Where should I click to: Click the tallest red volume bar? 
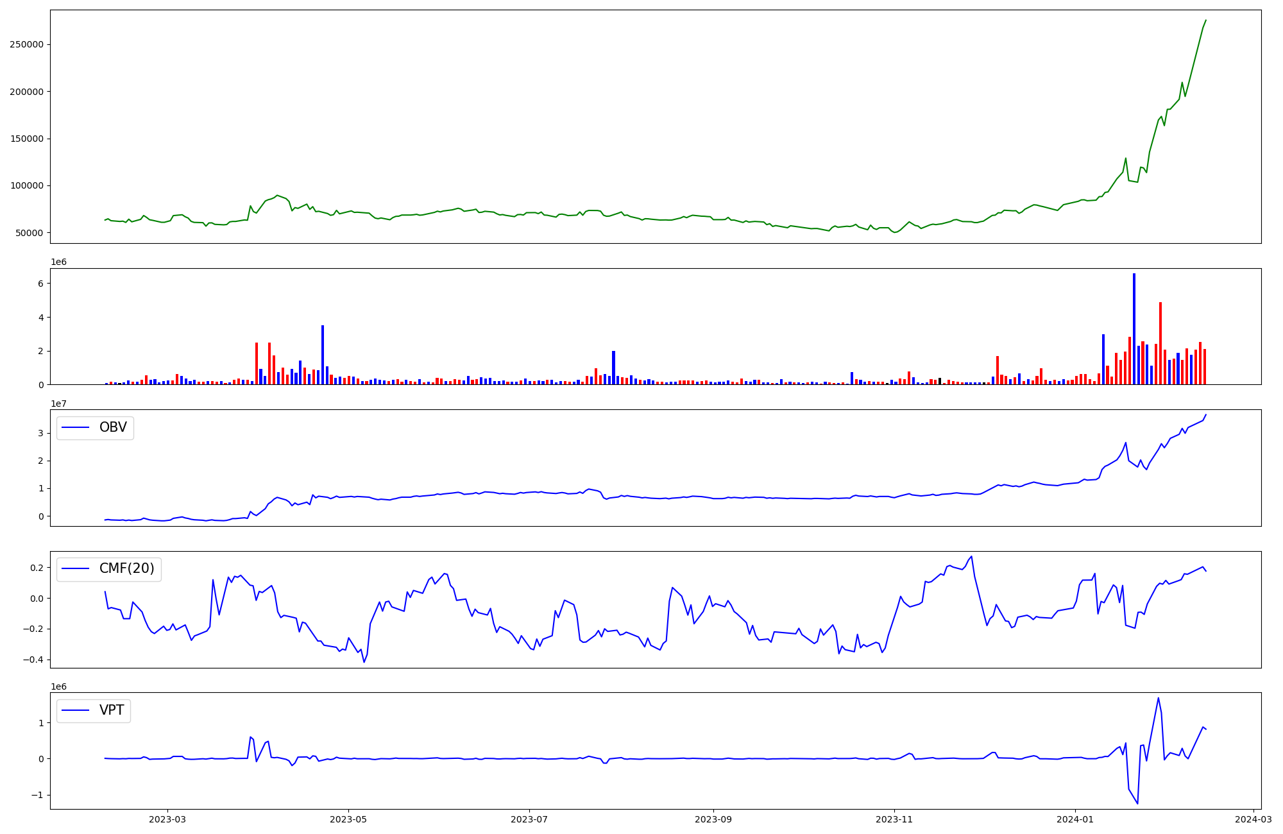[1160, 343]
